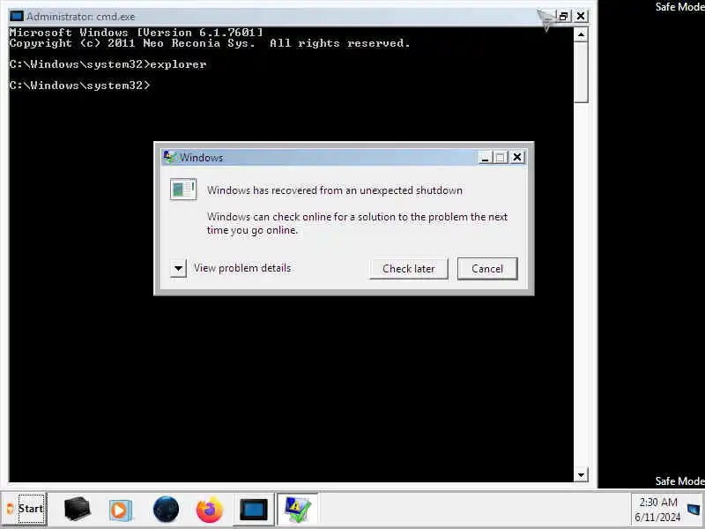Click 'Windows has recovered from an unexpected shutdown' text
705x529 pixels.
point(335,190)
